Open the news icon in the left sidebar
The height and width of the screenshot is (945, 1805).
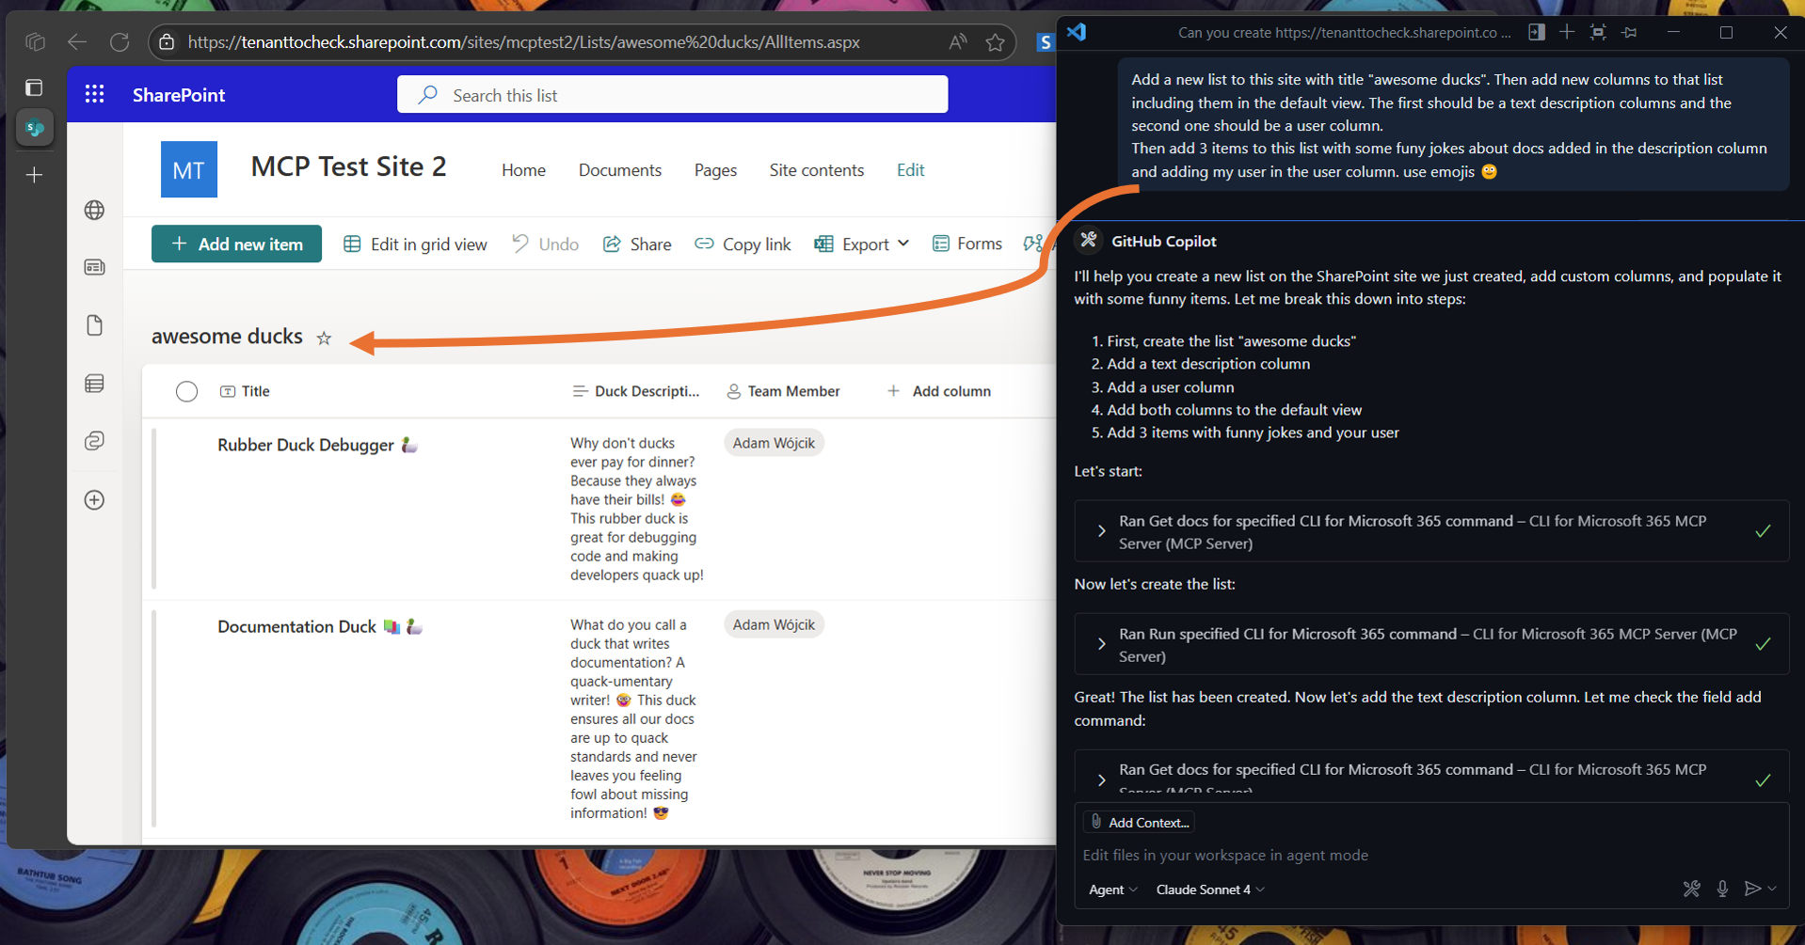(94, 267)
